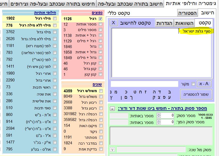Image resolution: width=220 pixels, height=156 pixels.
Task: Toggle the רגיל checkbox in נפוצים
Action: (x=100, y=19)
